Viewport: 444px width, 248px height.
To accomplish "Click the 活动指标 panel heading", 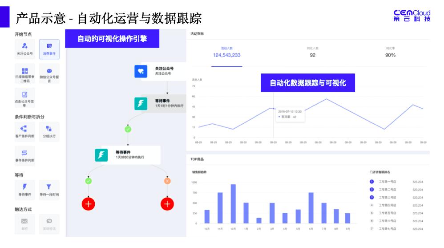I will tap(197, 34).
